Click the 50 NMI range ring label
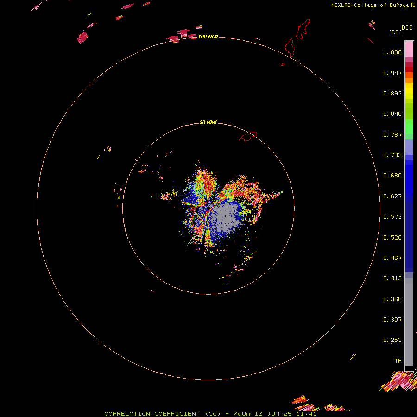 (208, 122)
